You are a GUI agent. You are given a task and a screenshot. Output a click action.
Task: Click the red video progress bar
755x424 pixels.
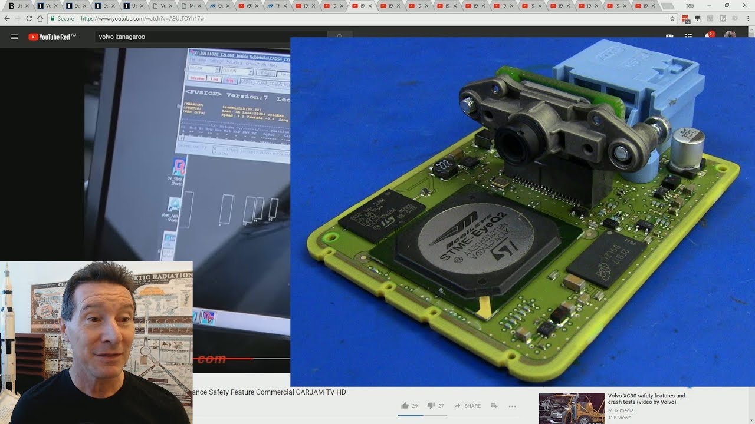(x=223, y=359)
